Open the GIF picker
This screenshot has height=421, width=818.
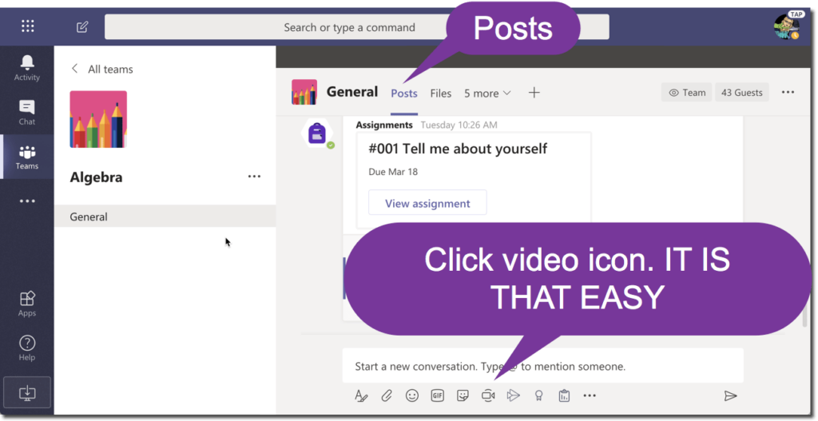click(x=437, y=396)
